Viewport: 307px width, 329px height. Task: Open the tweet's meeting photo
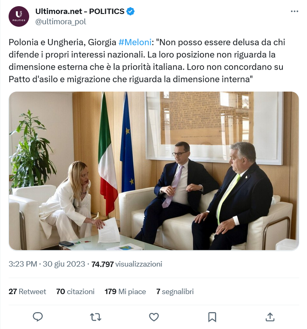pos(154,171)
